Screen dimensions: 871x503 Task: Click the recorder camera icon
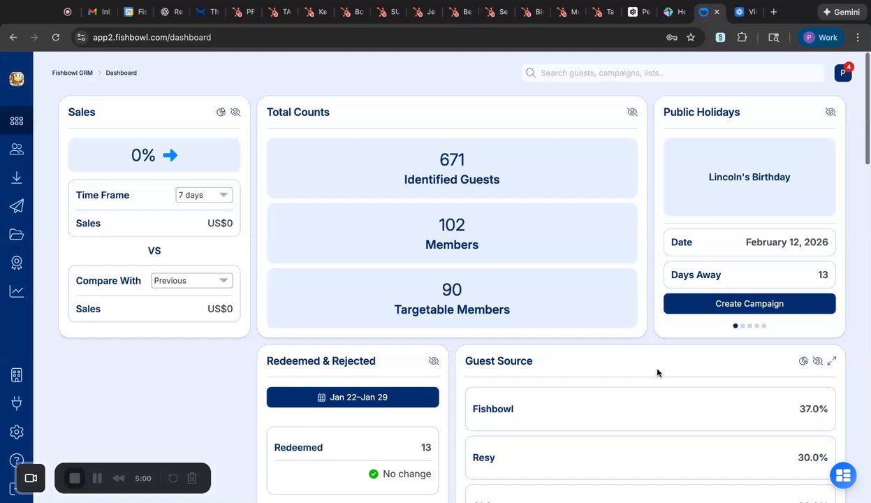pyautogui.click(x=31, y=478)
